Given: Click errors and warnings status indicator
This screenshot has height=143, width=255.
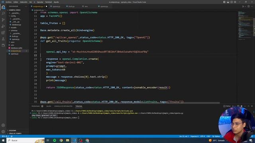Looking at the screenshot, I should (5, 136).
